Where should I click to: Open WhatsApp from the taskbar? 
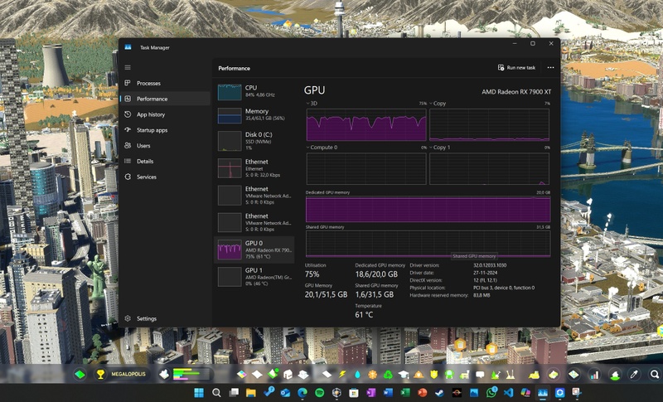491,393
